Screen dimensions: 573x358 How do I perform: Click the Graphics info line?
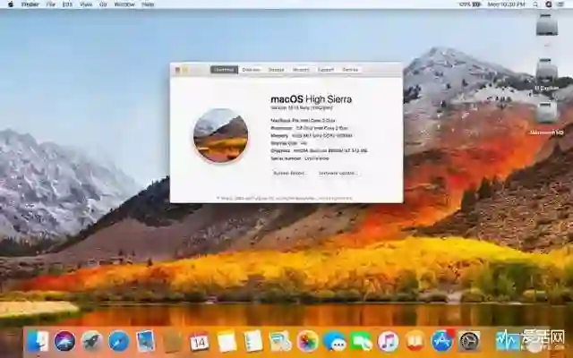tap(319, 151)
